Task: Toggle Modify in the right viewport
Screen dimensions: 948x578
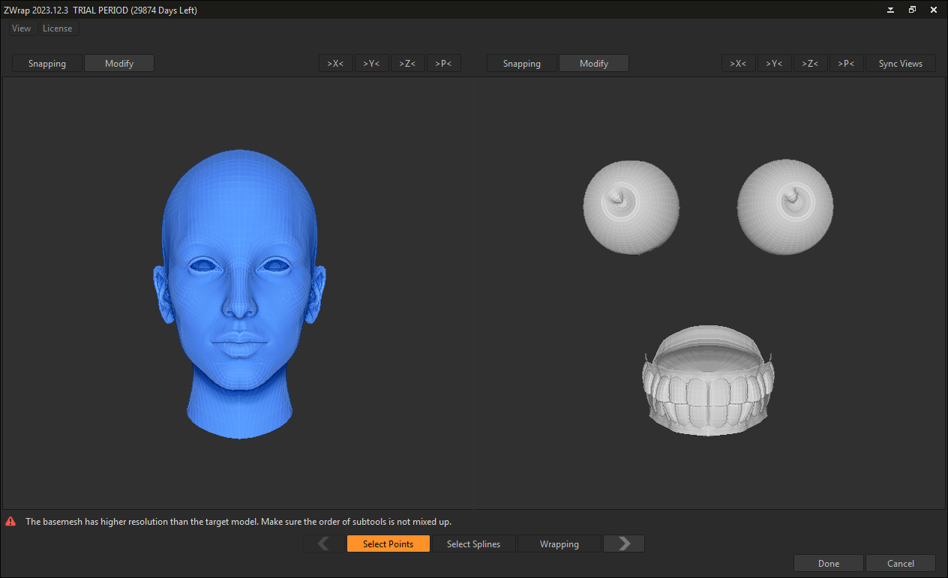Action: coord(594,64)
